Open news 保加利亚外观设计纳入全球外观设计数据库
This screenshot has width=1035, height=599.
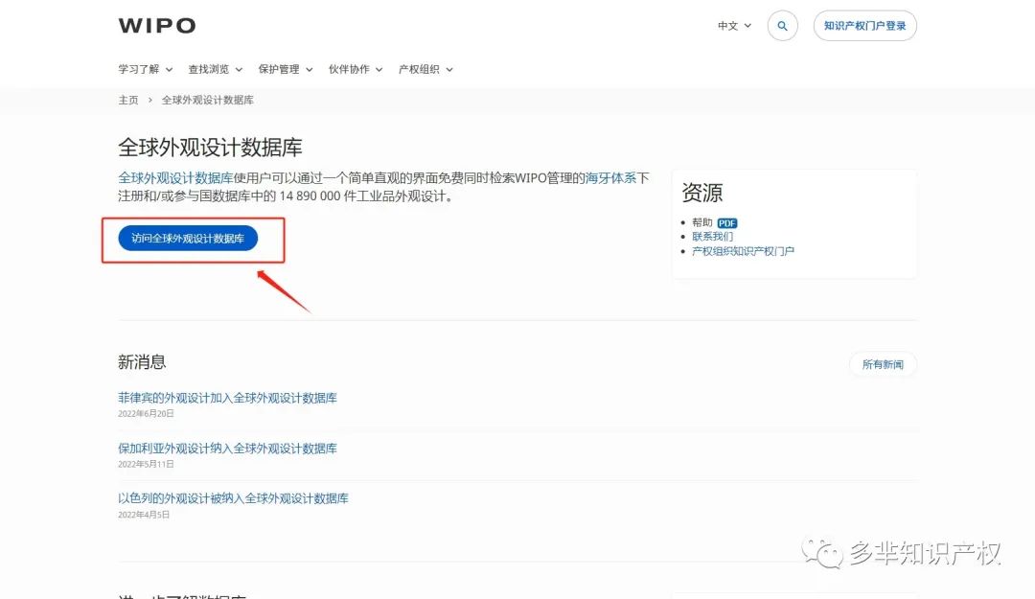tap(227, 448)
